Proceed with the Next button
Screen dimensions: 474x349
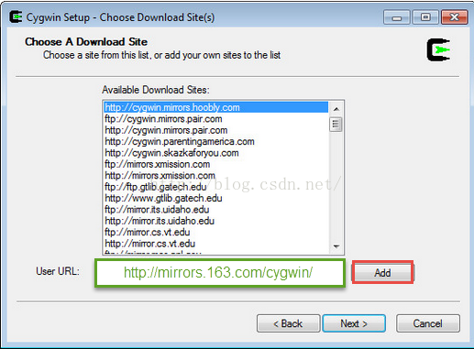354,323
